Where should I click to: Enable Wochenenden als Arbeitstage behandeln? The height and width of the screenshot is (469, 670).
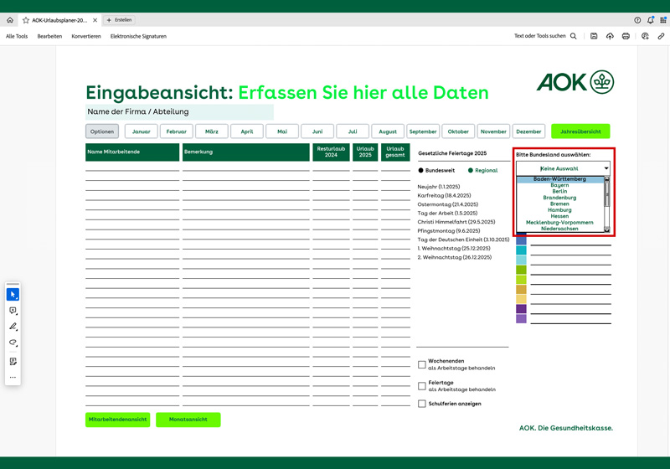(x=422, y=364)
